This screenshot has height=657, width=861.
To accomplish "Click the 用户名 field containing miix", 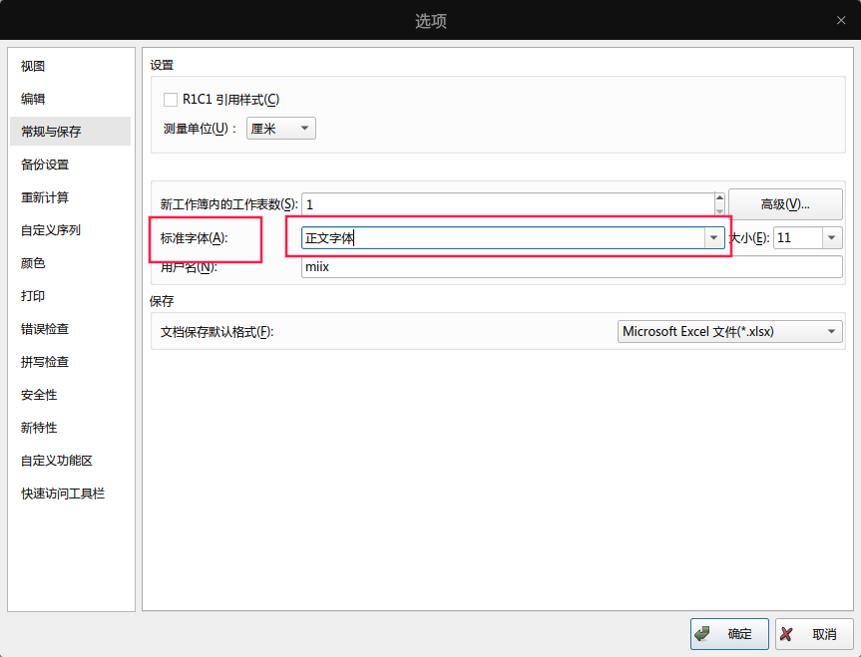I will [572, 267].
